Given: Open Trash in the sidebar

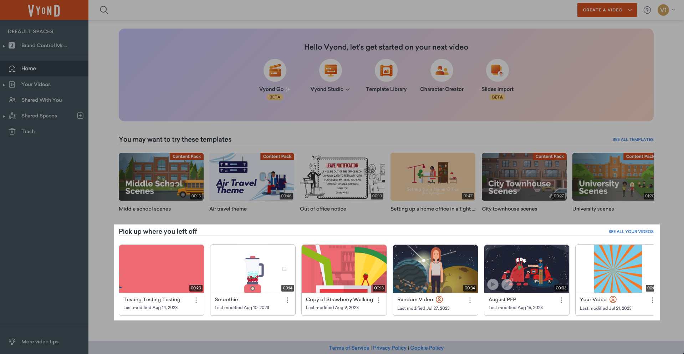Looking at the screenshot, I should tap(28, 131).
